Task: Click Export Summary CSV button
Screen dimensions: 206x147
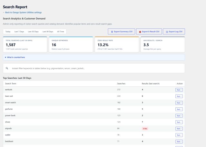Action: (x=121, y=32)
